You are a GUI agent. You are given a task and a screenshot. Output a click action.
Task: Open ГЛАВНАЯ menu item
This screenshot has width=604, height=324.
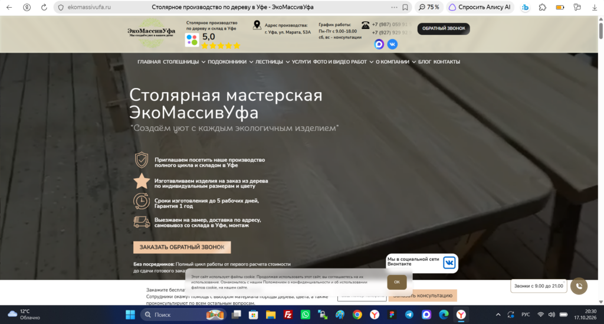point(149,61)
